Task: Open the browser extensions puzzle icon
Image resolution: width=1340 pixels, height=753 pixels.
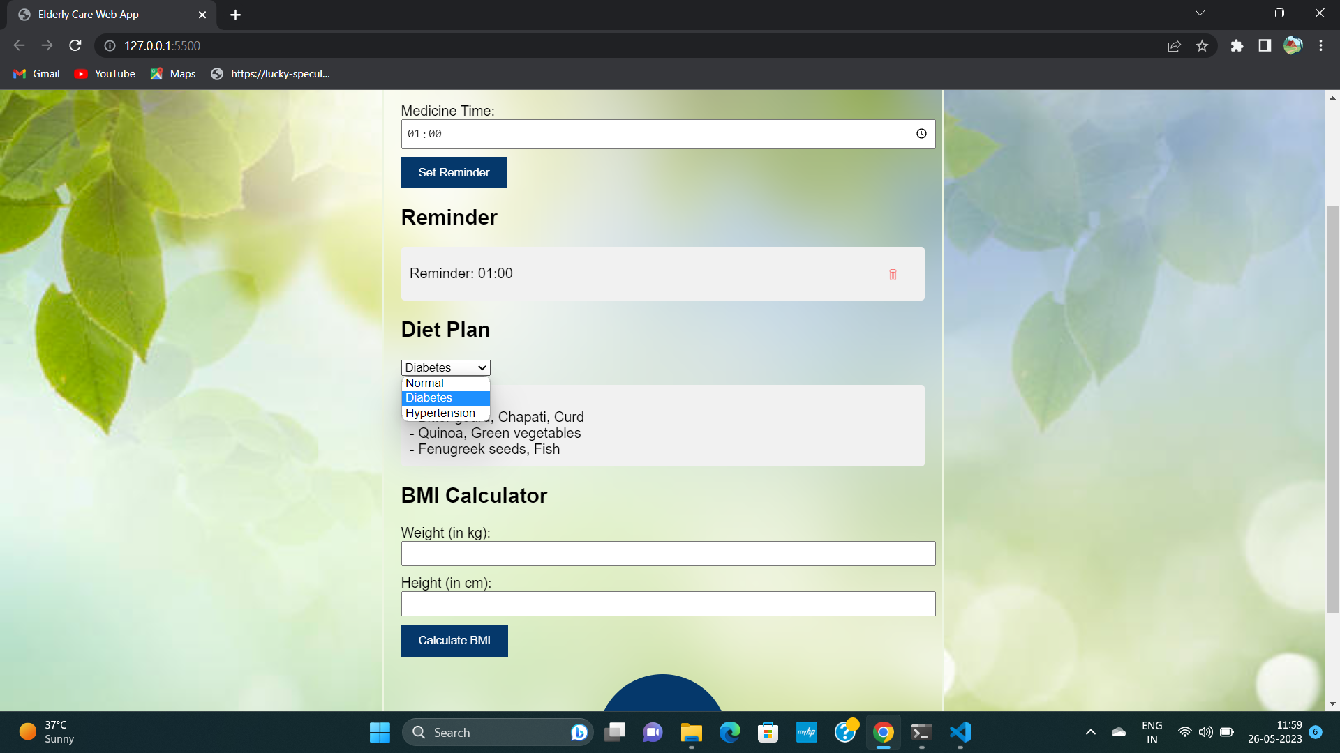Action: 1237,46
